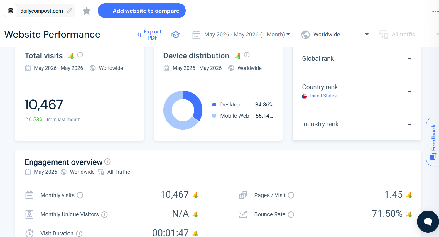Click the info icon beside Total visits

(x=80, y=55)
